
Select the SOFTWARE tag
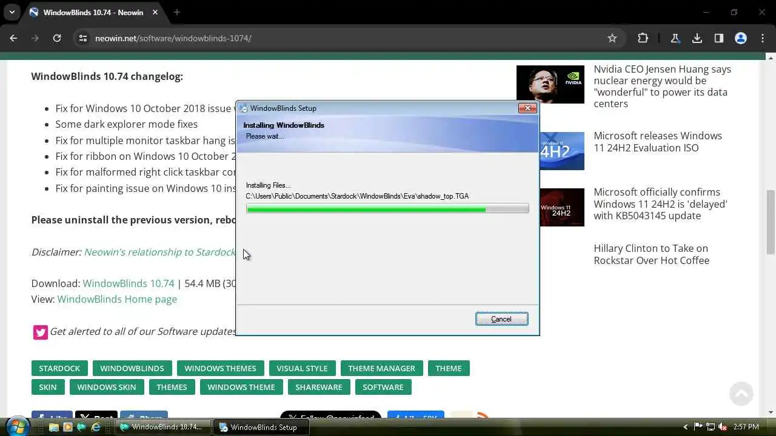[x=383, y=387]
